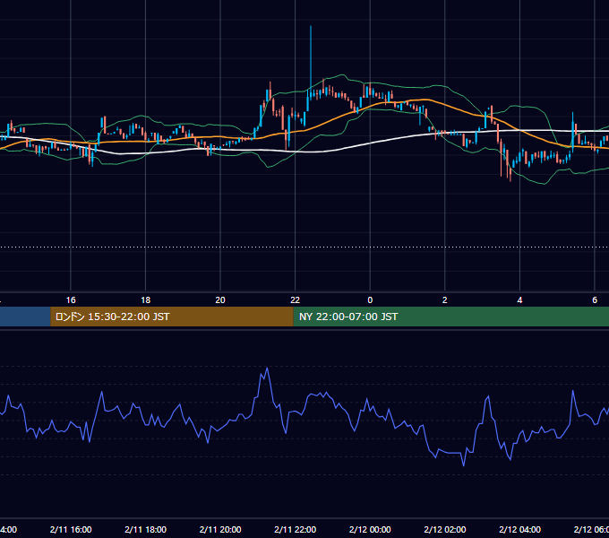609x538 pixels.
Task: Click the 6 hour label on price chart axis
Action: pyautogui.click(x=595, y=300)
